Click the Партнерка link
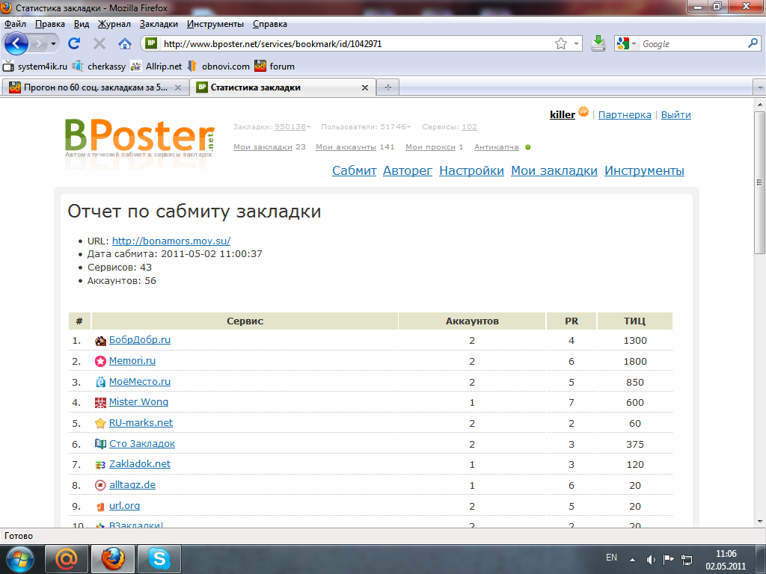Viewport: 766px width, 574px height. pyautogui.click(x=625, y=114)
